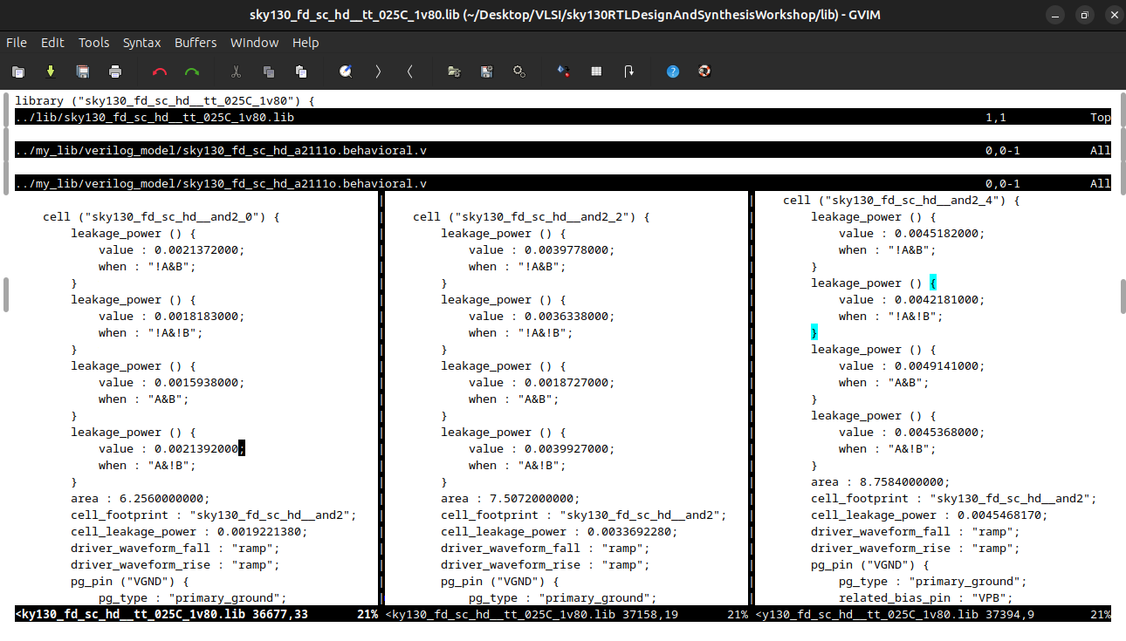The width and height of the screenshot is (1126, 641).
Task: Click the Find Next toolbar chevron icon
Action: tap(378, 72)
